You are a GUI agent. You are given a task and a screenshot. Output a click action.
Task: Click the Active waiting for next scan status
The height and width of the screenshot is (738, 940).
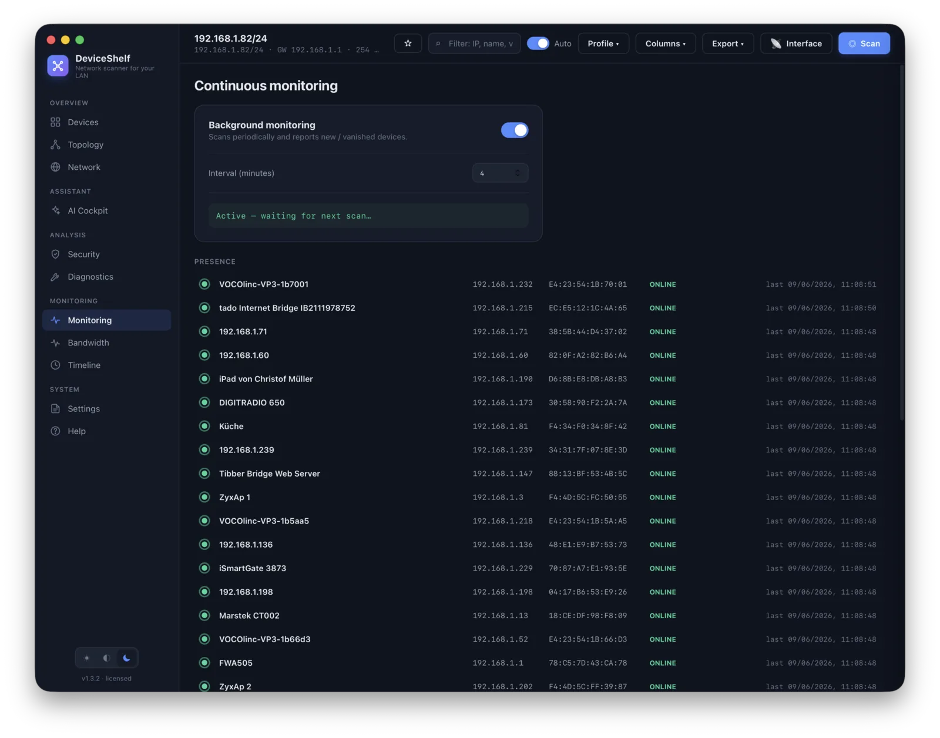tap(368, 216)
